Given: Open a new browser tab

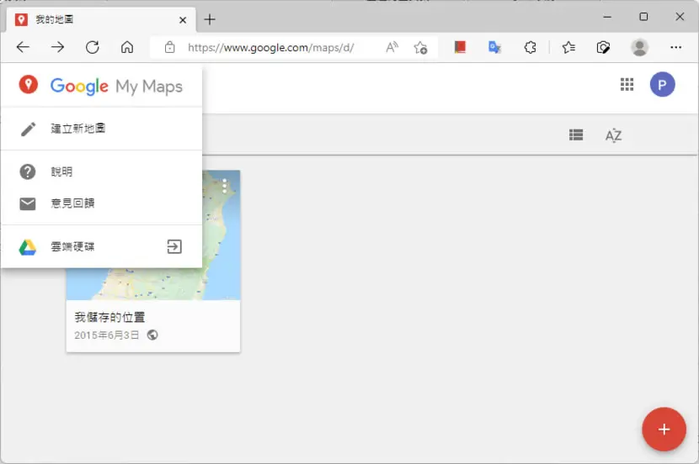Looking at the screenshot, I should point(210,19).
